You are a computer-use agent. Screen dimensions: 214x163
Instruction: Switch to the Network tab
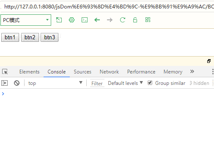click(x=109, y=72)
